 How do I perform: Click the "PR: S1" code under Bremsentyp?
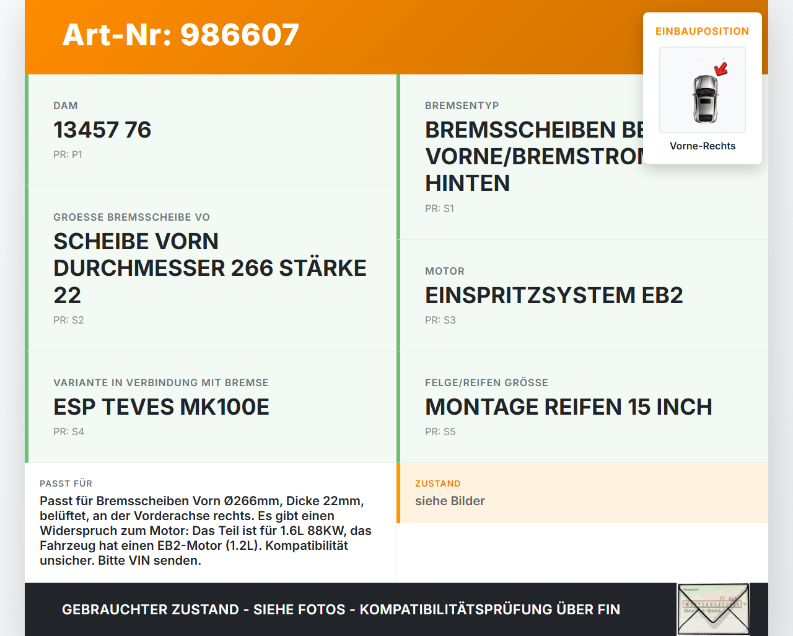(439, 209)
